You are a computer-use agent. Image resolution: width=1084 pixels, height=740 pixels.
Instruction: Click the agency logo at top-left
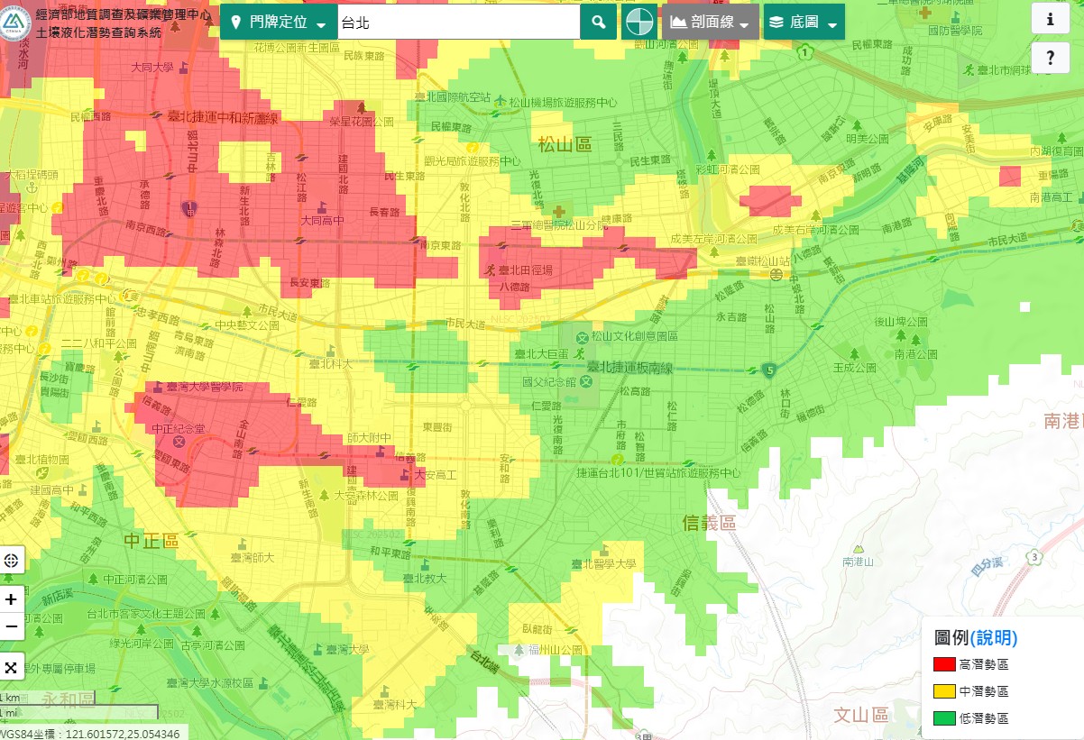point(15,23)
